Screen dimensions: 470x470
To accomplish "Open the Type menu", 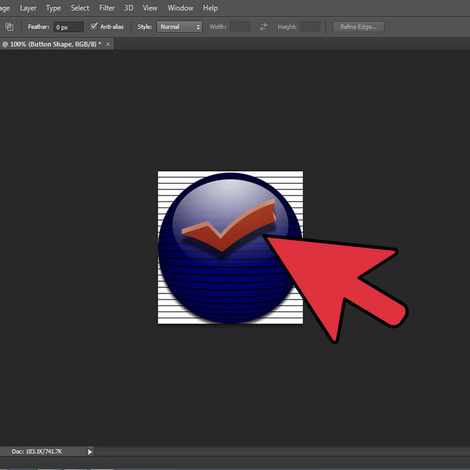I will (x=53, y=8).
